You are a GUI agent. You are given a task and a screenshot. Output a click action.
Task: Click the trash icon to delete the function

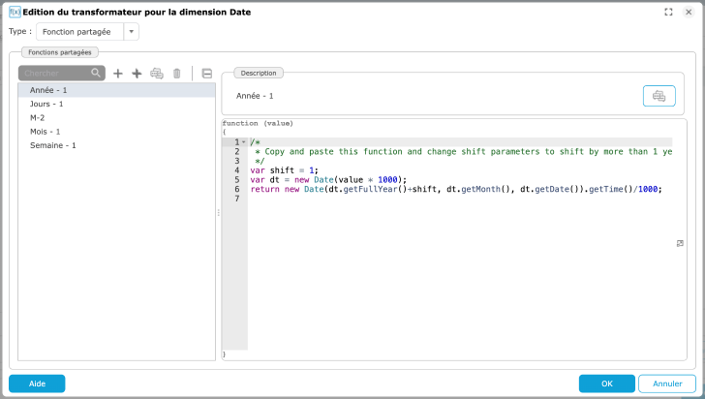tap(176, 74)
